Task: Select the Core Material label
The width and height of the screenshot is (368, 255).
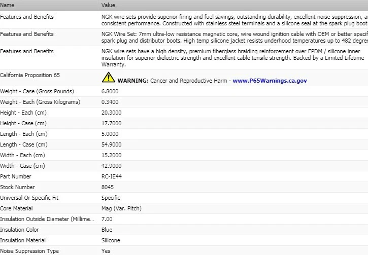Action: tap(16, 208)
